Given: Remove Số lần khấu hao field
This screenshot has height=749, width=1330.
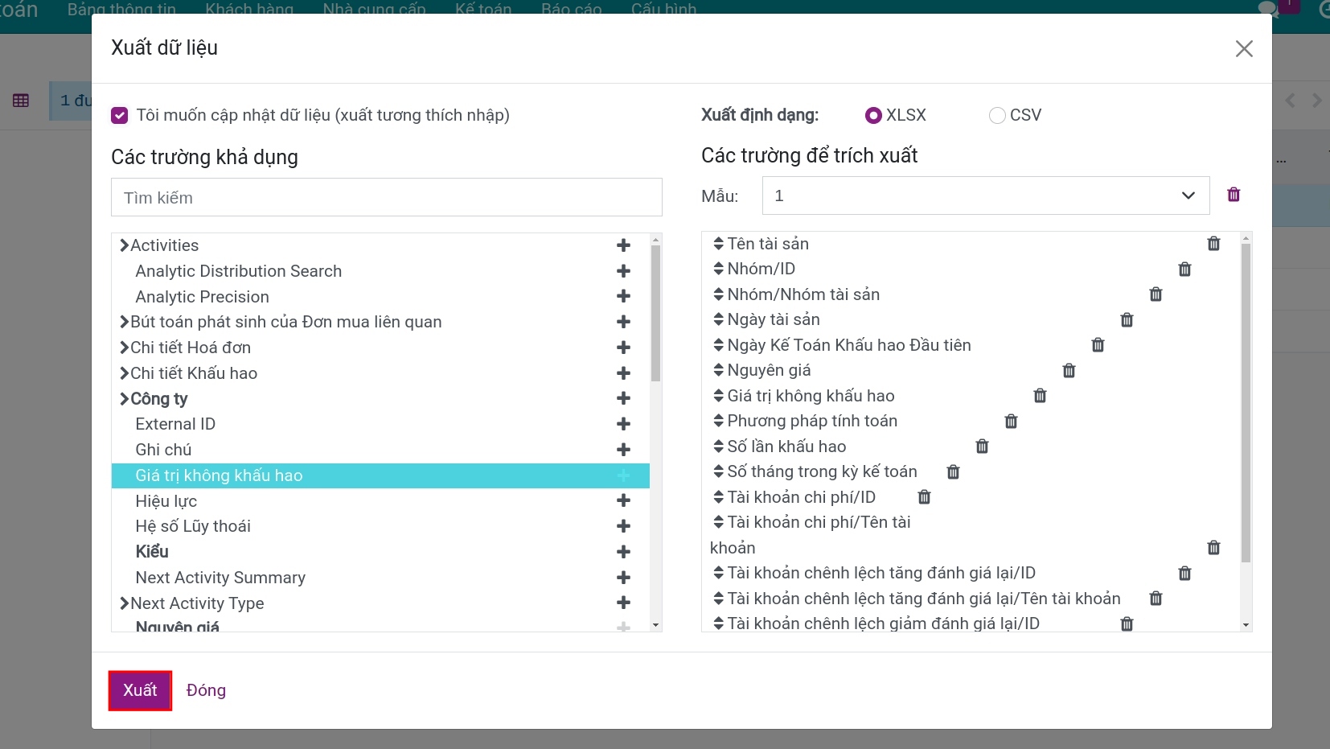Looking at the screenshot, I should click(983, 447).
